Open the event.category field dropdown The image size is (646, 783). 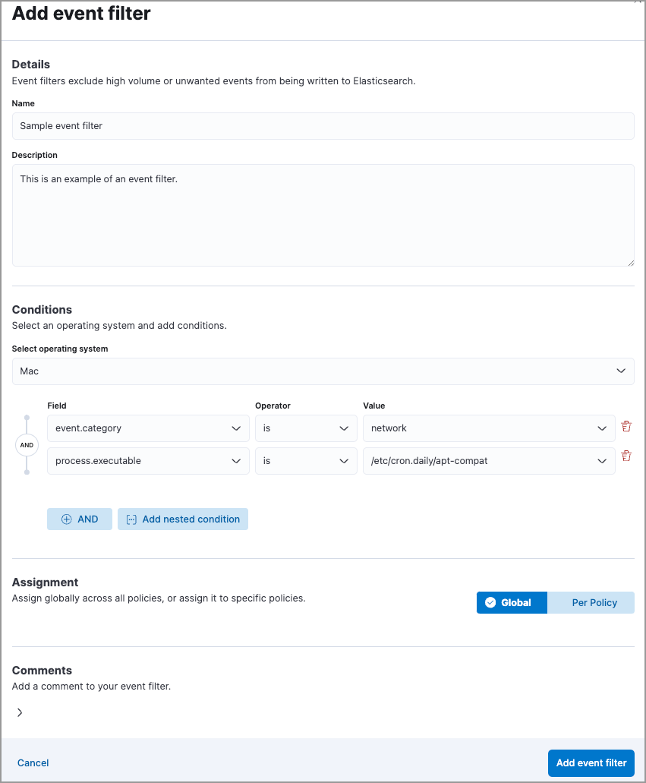coord(148,428)
